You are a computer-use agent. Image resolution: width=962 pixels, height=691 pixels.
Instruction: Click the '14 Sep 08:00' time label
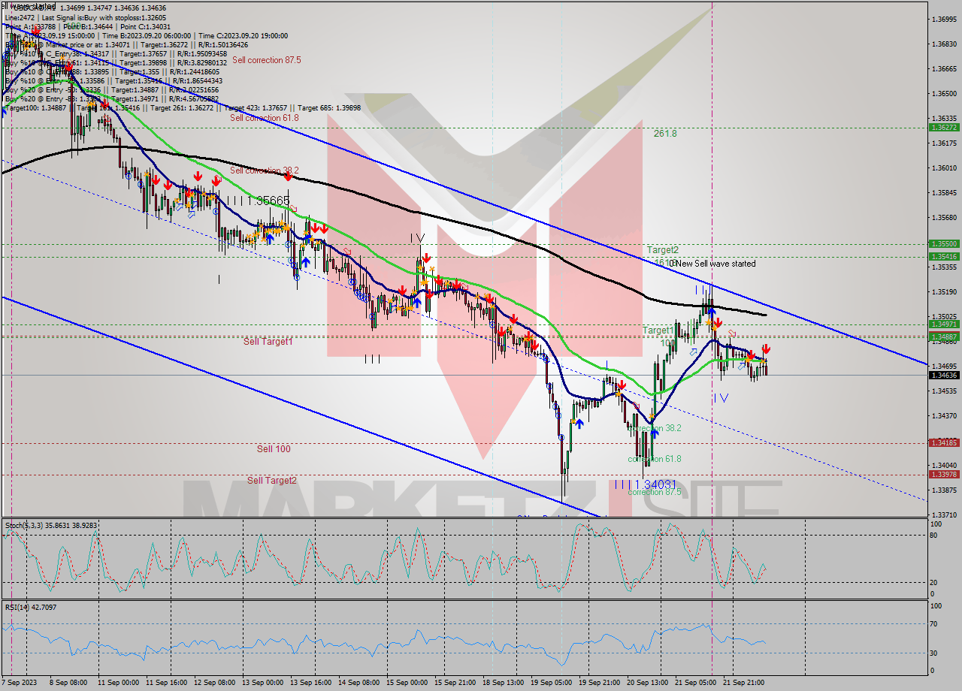[358, 683]
